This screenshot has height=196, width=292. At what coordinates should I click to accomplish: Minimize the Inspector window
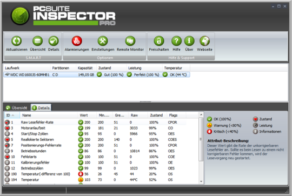click(273, 6)
